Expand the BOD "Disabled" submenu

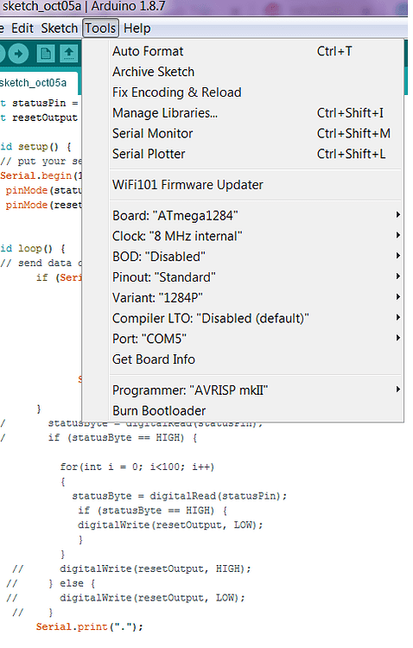coord(256,257)
